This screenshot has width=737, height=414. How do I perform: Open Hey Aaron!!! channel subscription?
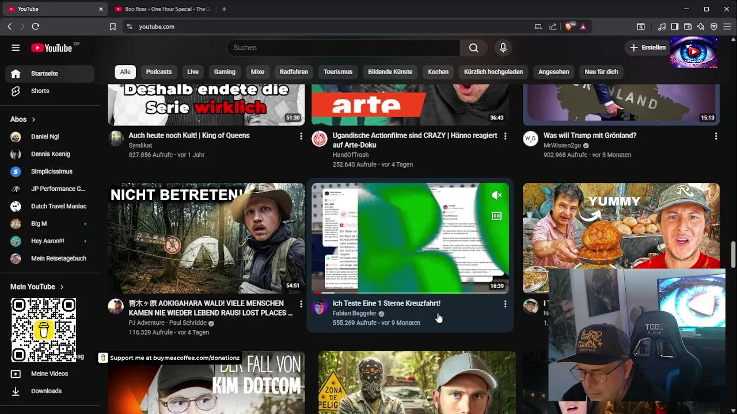pos(50,241)
